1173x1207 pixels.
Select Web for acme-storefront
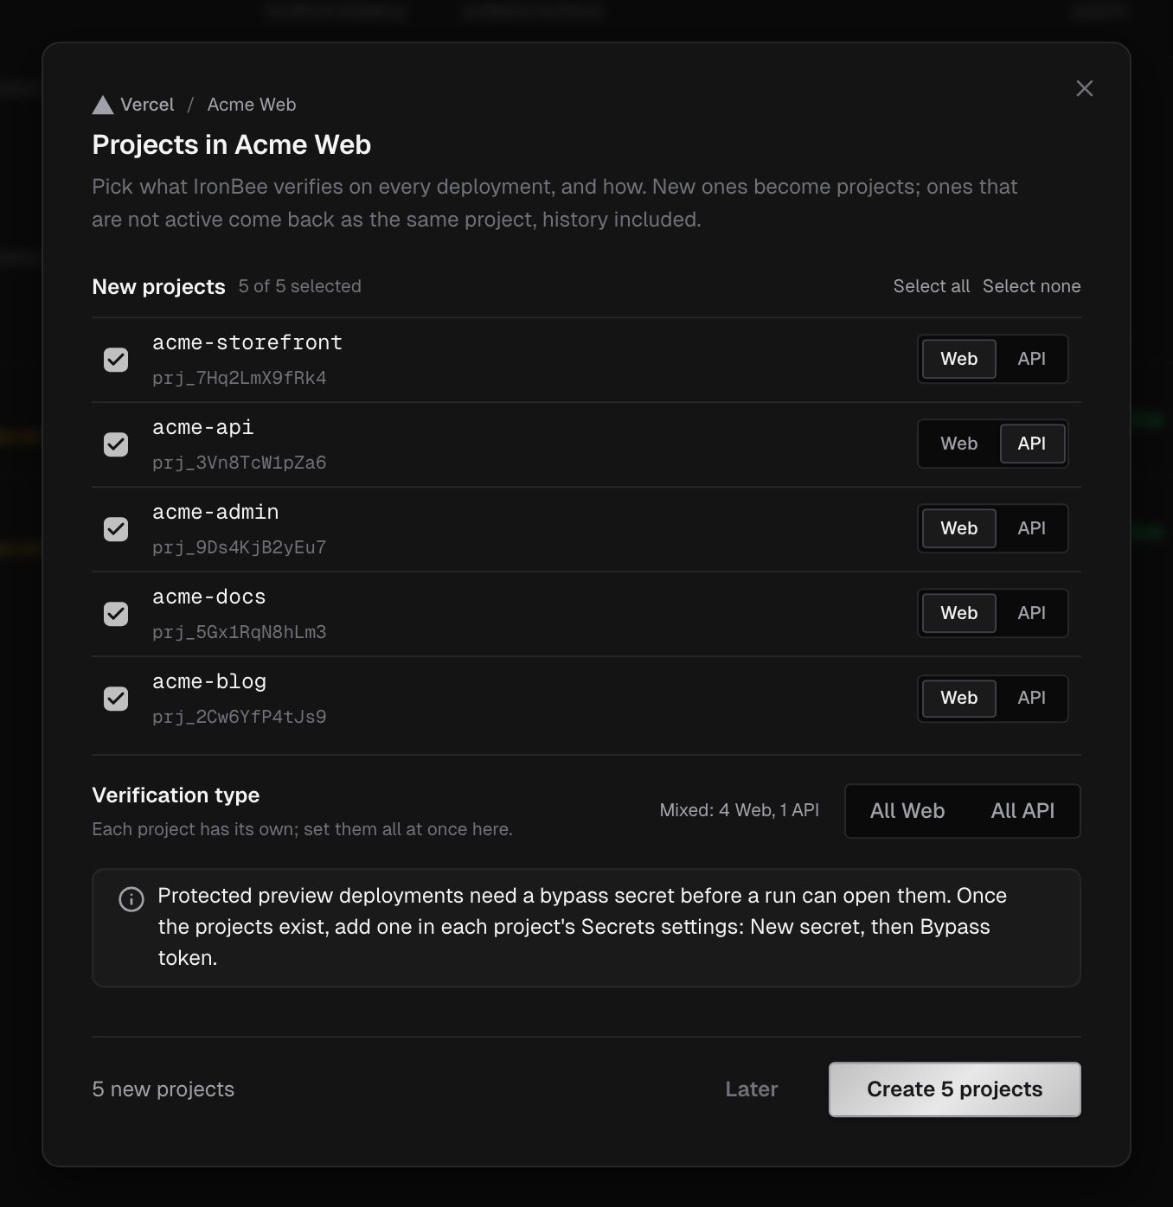pyautogui.click(x=958, y=359)
